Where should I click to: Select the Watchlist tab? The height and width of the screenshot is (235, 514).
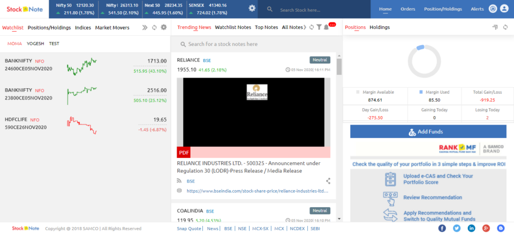(13, 27)
